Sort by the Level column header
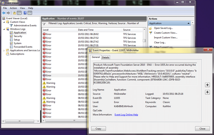 coord(59,30)
